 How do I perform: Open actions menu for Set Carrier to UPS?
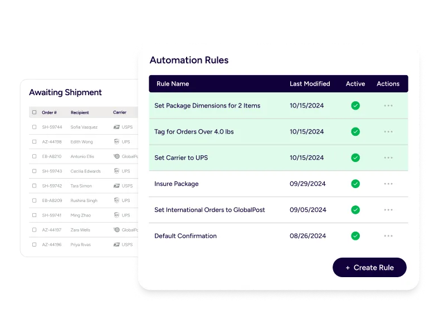388,158
